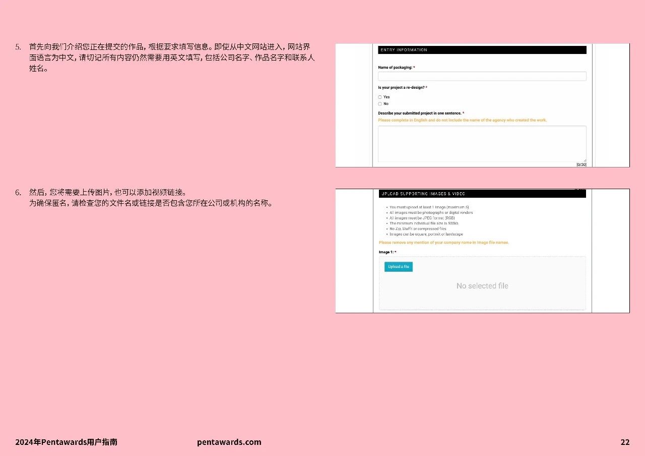
Task: Select the 'No' re-design radio button
Action: click(380, 104)
